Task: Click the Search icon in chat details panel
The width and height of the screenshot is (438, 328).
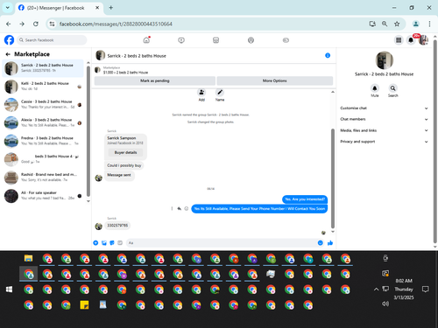Action: coord(392,88)
